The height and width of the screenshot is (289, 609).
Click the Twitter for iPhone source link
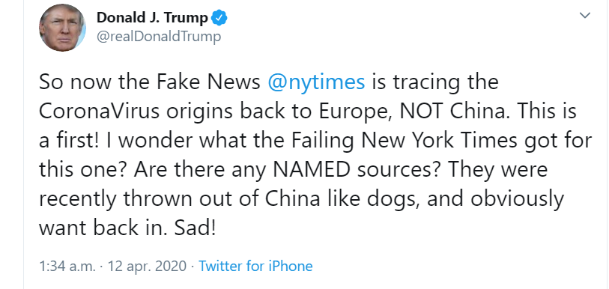click(255, 266)
